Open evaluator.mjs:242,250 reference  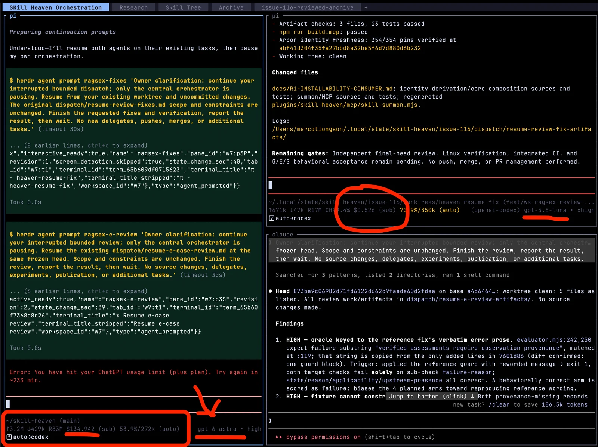tap(554, 340)
